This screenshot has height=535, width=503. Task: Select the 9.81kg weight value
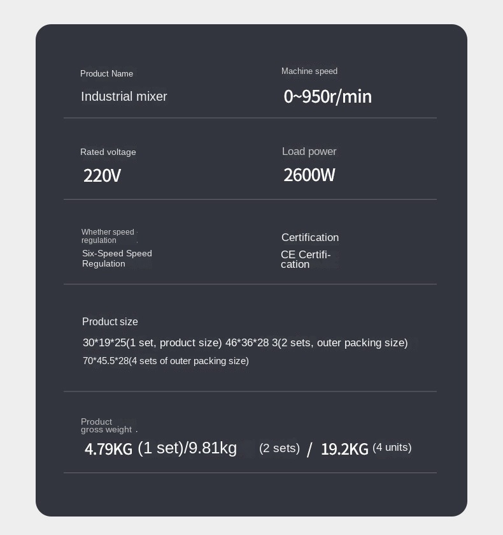[x=213, y=448]
